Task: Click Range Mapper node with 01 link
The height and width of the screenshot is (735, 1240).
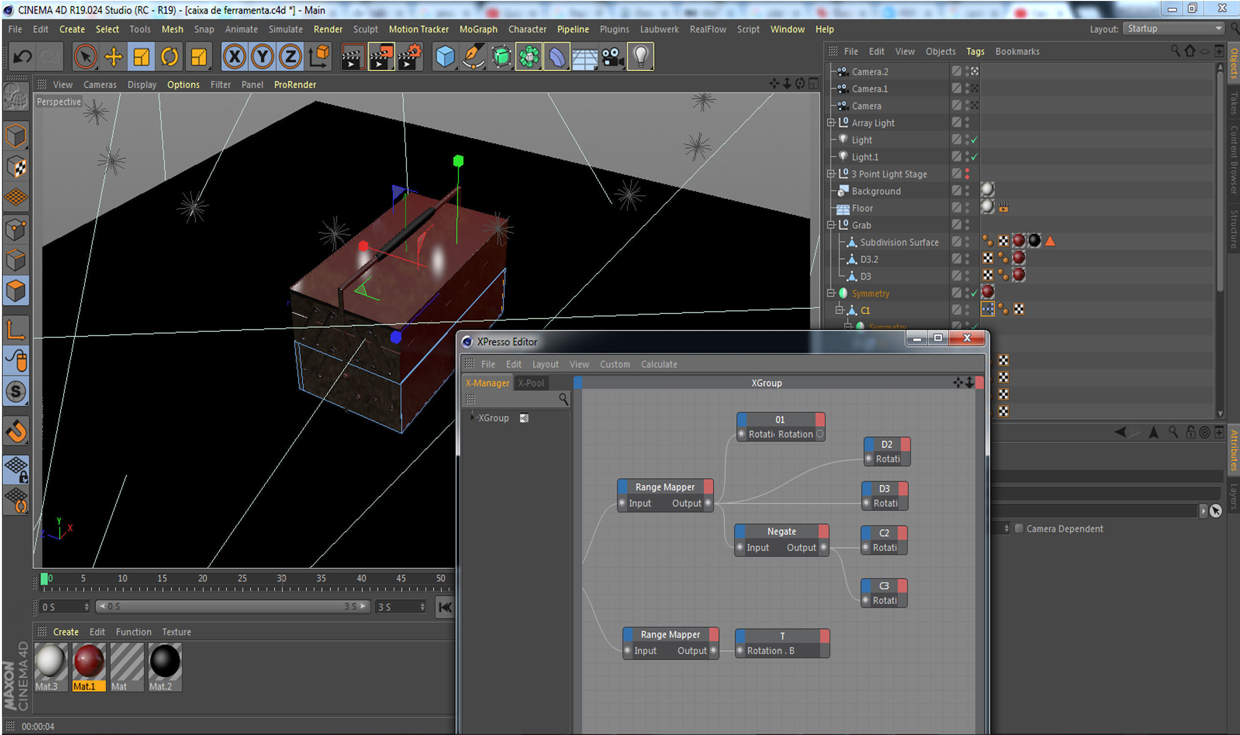Action: 665,495
